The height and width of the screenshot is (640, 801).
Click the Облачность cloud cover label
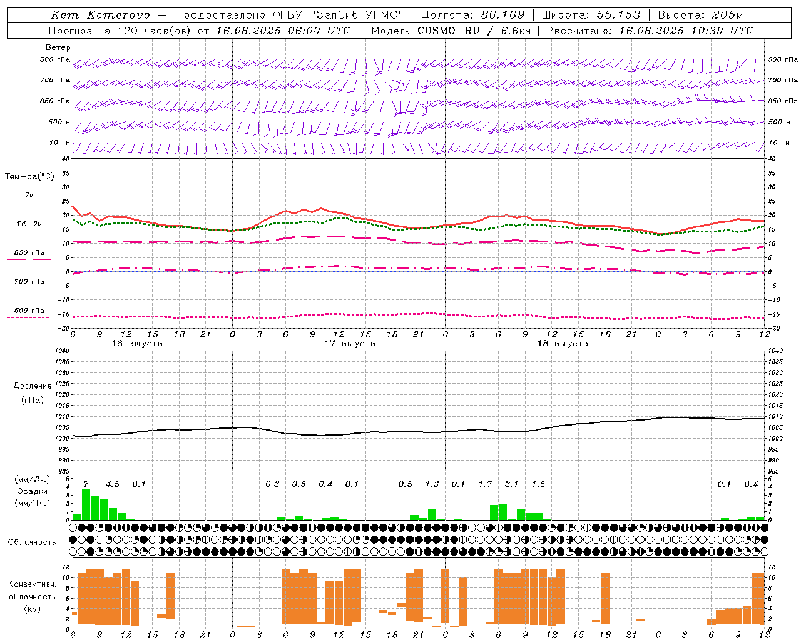32,542
